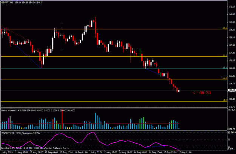Viewport: 236px width, 154px height.
Task: Click the 20 level on RSX scale
Action: pyautogui.click(x=229, y=146)
